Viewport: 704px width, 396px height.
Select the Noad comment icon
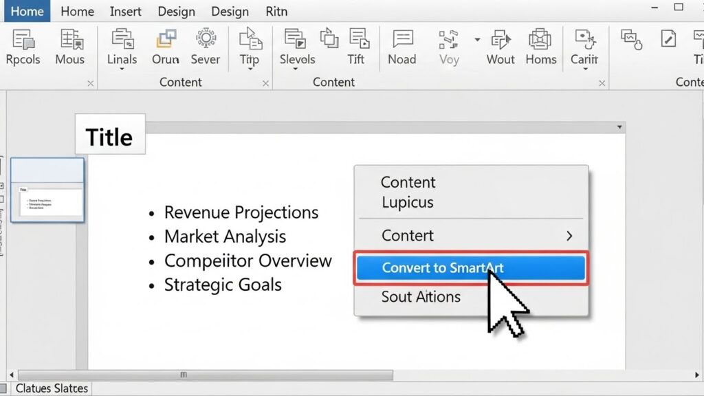(x=402, y=39)
